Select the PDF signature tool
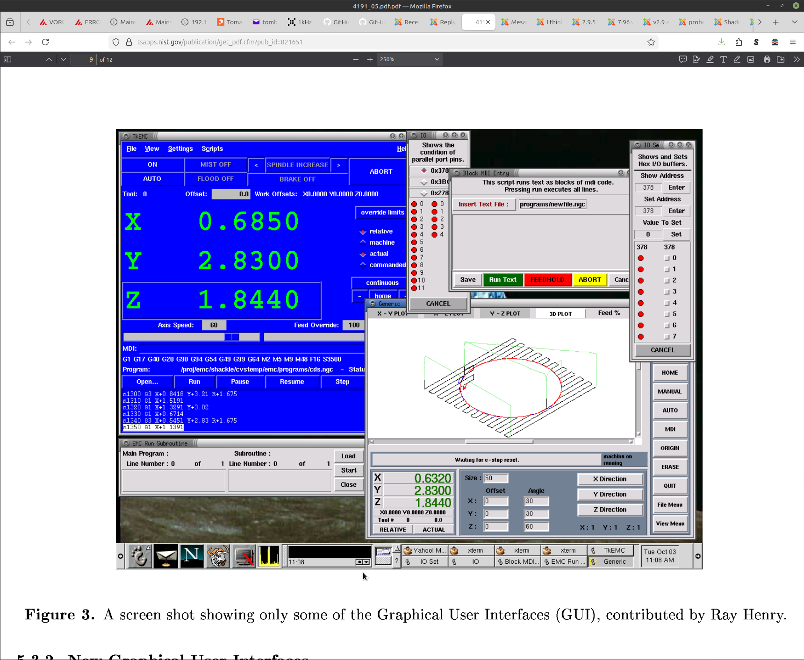This screenshot has height=660, width=804. pyautogui.click(x=696, y=59)
